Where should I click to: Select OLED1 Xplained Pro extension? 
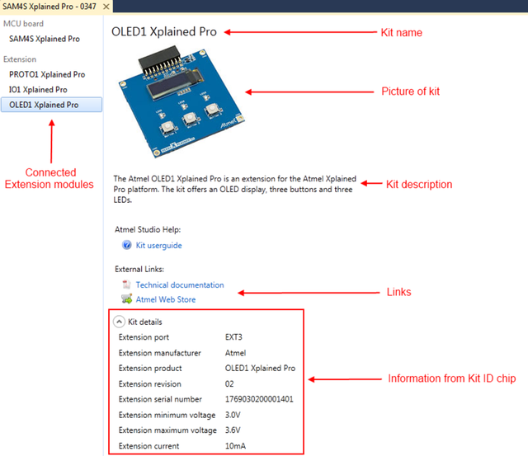click(x=51, y=105)
